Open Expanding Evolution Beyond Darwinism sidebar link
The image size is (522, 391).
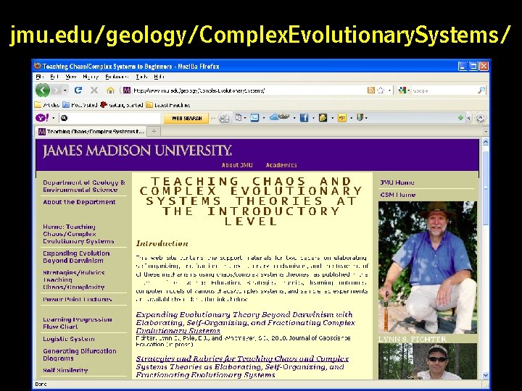tap(76, 257)
